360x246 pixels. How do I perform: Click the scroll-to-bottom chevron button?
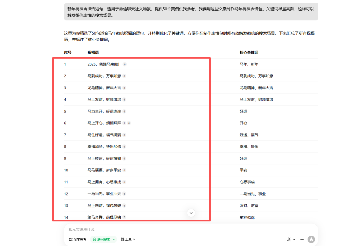point(191,213)
